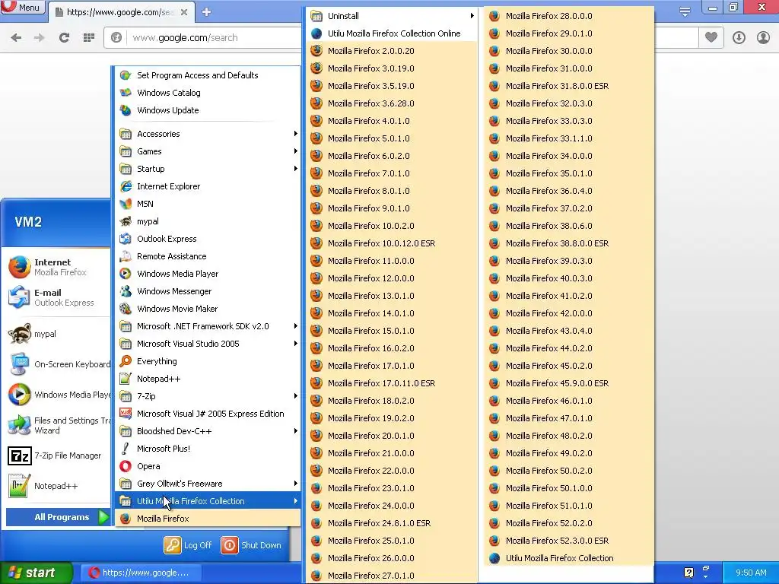Screen dimensions: 779x584
Task: Launch Mozilla Firefox 3.6.28.0
Action: 392,103
